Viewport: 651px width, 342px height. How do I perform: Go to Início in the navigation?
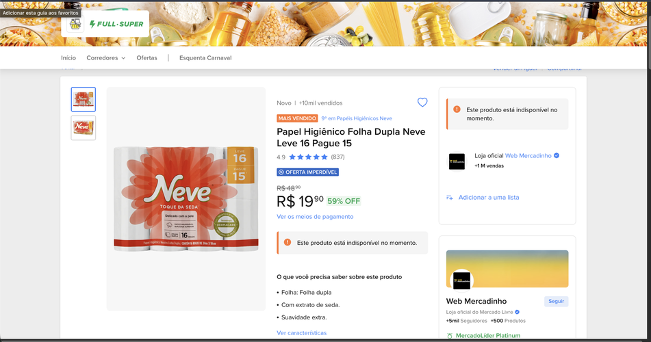coord(68,57)
